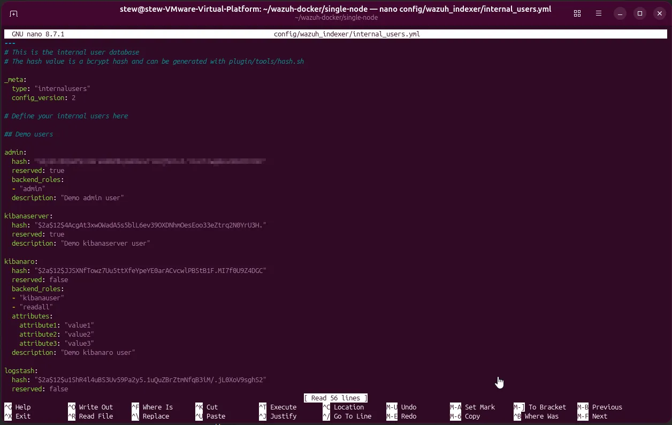Click the terminal window title text
Image resolution: width=672 pixels, height=425 pixels.
click(x=336, y=9)
